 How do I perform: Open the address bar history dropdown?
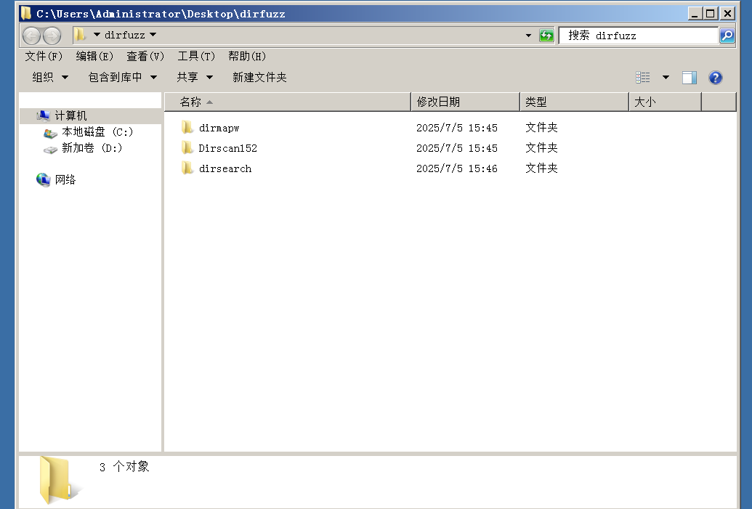[x=528, y=36]
